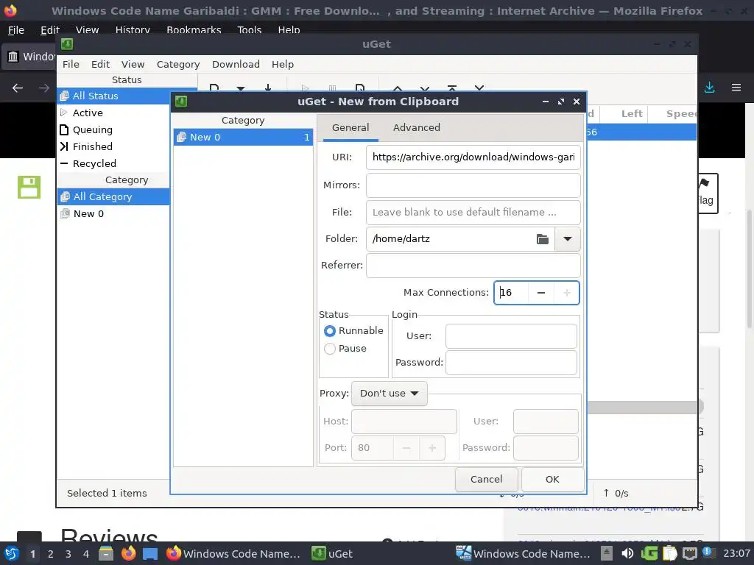Click the Firefox forward arrow
The image size is (754, 565).
point(43,88)
